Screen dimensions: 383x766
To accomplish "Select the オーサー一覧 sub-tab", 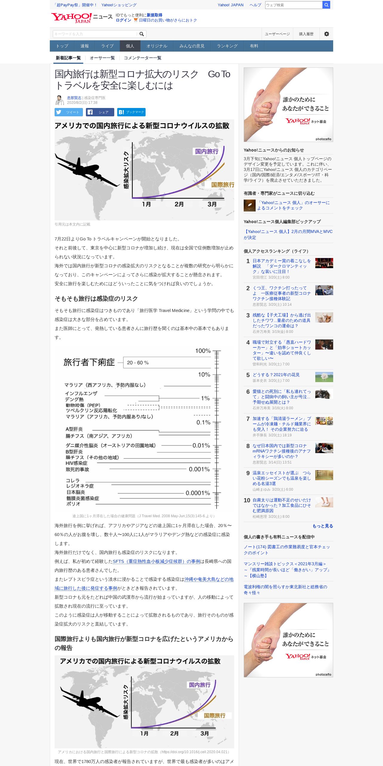I will point(102,58).
